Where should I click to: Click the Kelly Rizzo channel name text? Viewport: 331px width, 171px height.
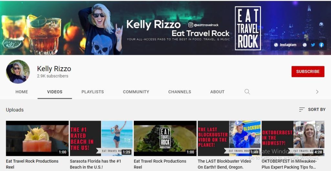tap(54, 69)
